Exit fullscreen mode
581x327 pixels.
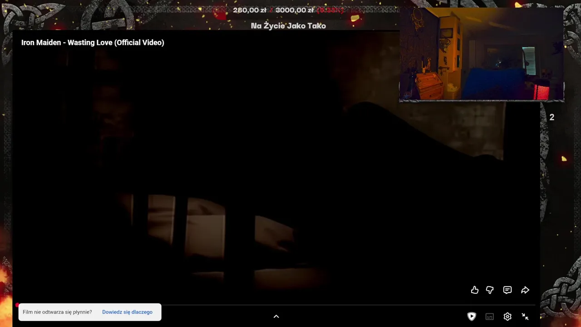525,317
